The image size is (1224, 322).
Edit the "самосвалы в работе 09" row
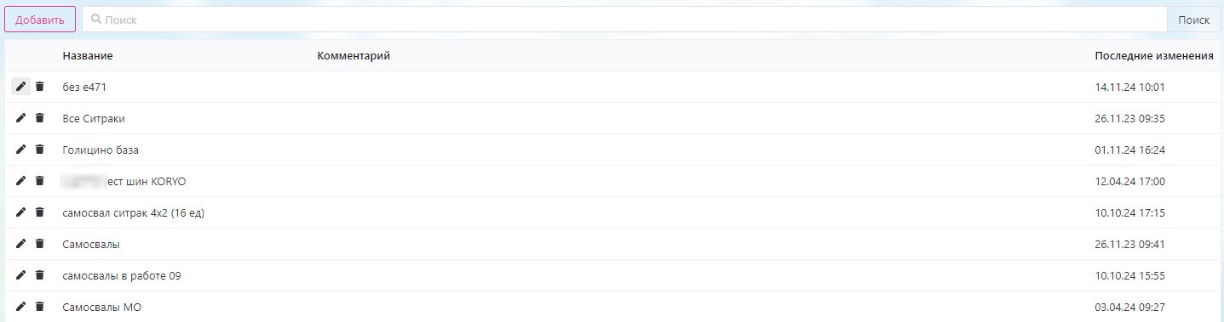(x=21, y=275)
